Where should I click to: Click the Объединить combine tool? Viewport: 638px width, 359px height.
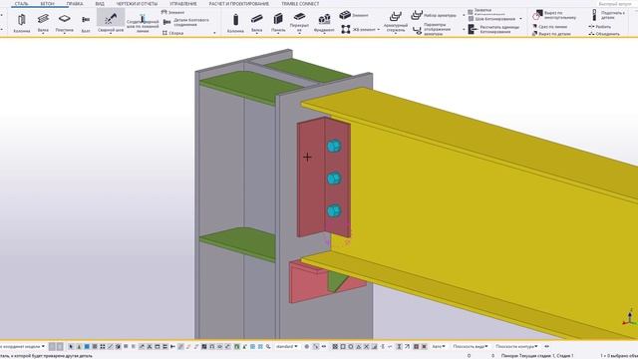click(x=604, y=34)
